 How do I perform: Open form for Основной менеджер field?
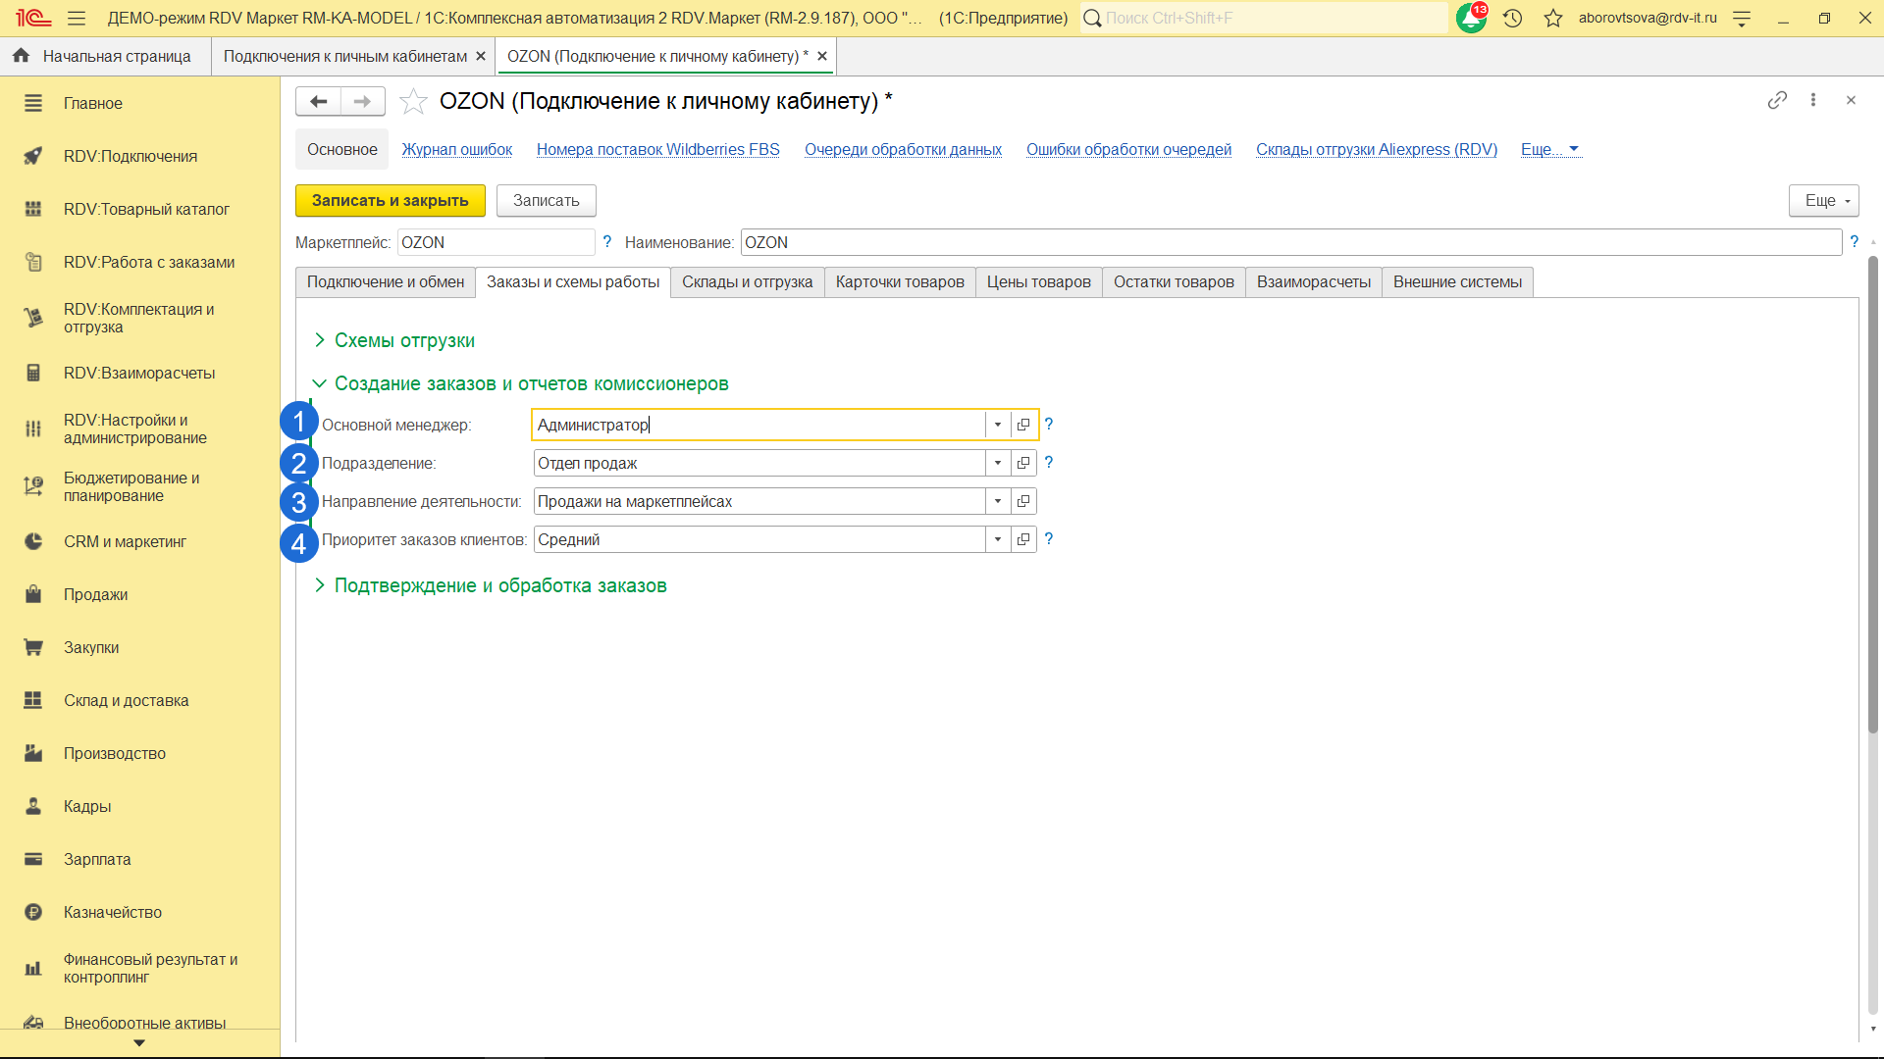point(1023,425)
